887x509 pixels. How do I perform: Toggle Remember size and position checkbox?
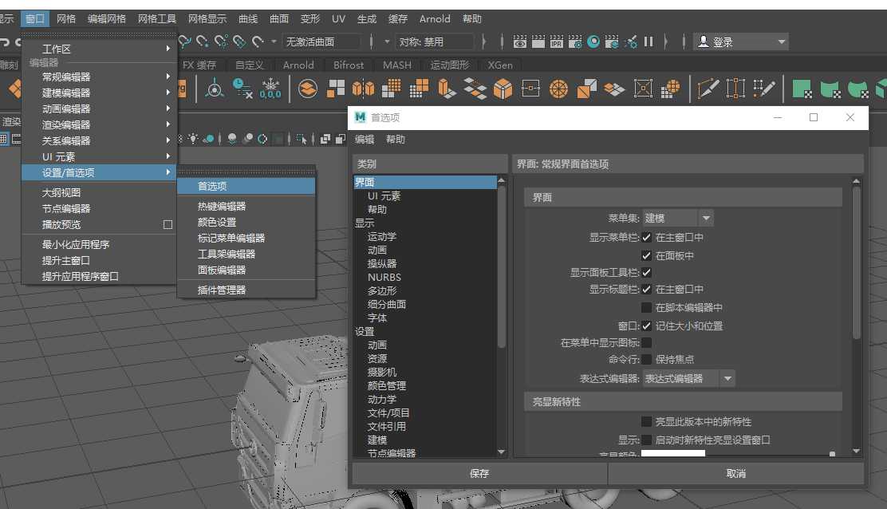(647, 326)
